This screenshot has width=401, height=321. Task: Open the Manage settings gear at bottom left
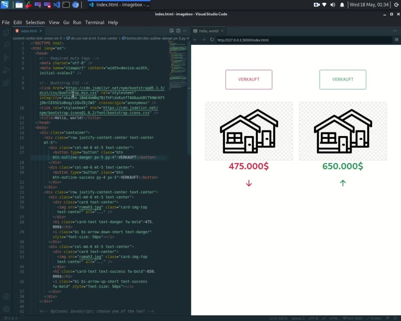pyautogui.click(x=6, y=309)
